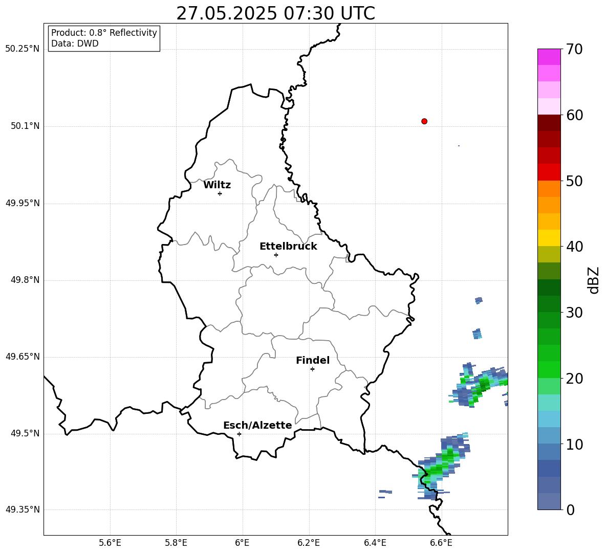Click the green radar echo on the southeastern border
This screenshot has height=553, width=606.
coord(441,466)
